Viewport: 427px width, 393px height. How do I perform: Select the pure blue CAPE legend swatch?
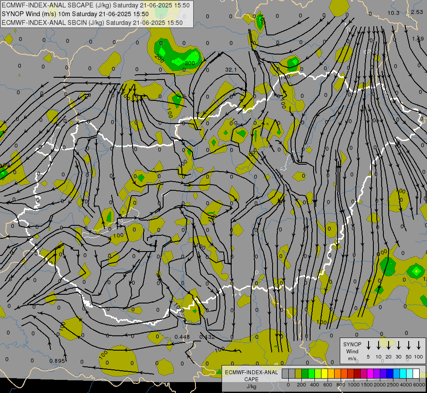pyautogui.click(x=390, y=373)
